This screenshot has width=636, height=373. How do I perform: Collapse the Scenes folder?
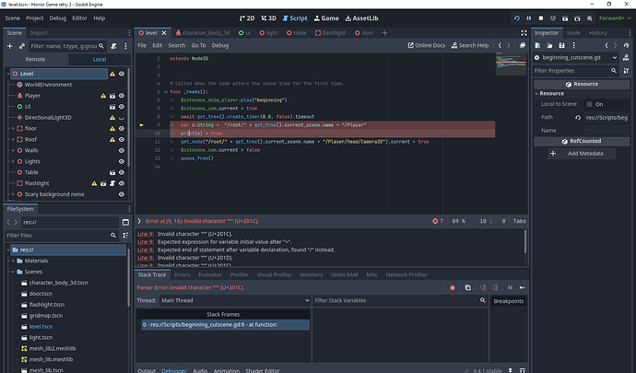point(13,272)
